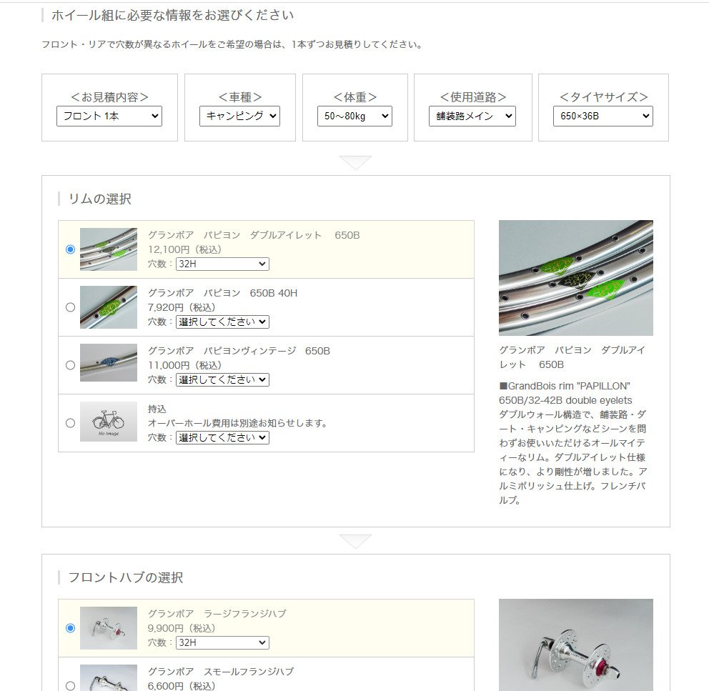Select the スモールフランジハブ radio button
Viewport: 709px width, 691px height.
tap(70, 685)
